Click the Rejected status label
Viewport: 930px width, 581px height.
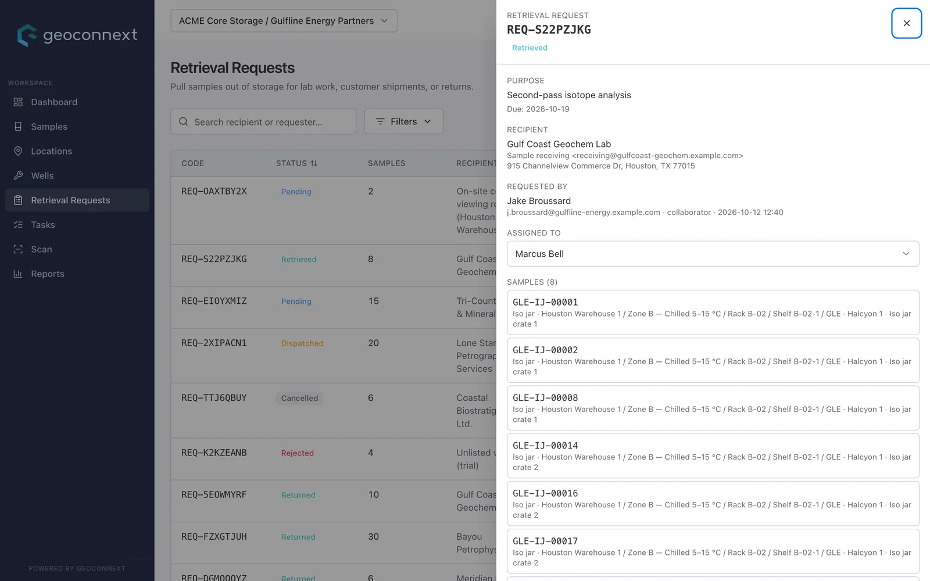point(297,453)
